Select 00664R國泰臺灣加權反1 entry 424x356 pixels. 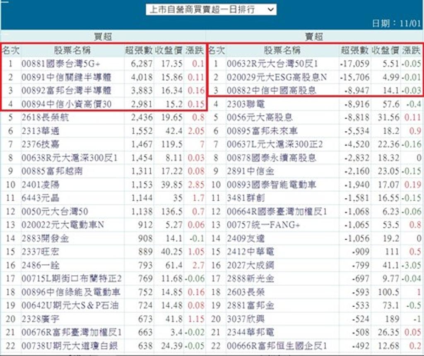tap(277, 212)
